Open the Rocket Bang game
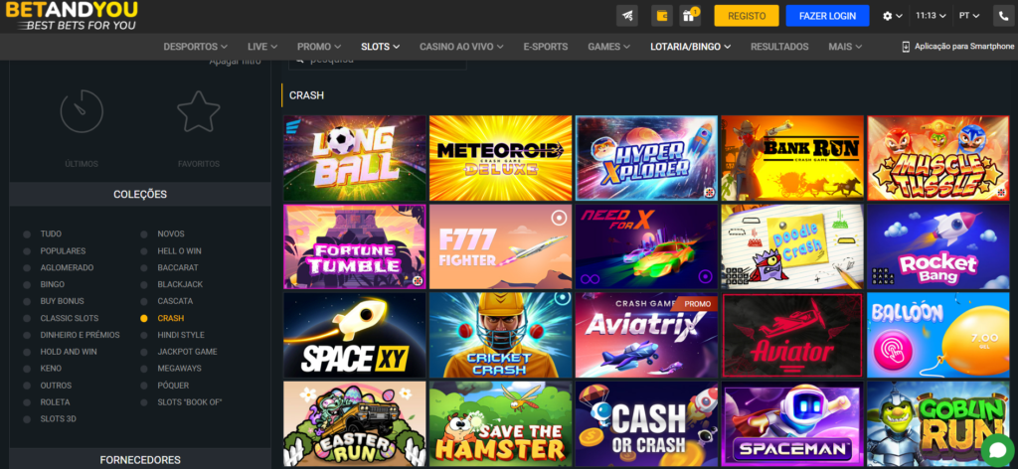 click(938, 246)
